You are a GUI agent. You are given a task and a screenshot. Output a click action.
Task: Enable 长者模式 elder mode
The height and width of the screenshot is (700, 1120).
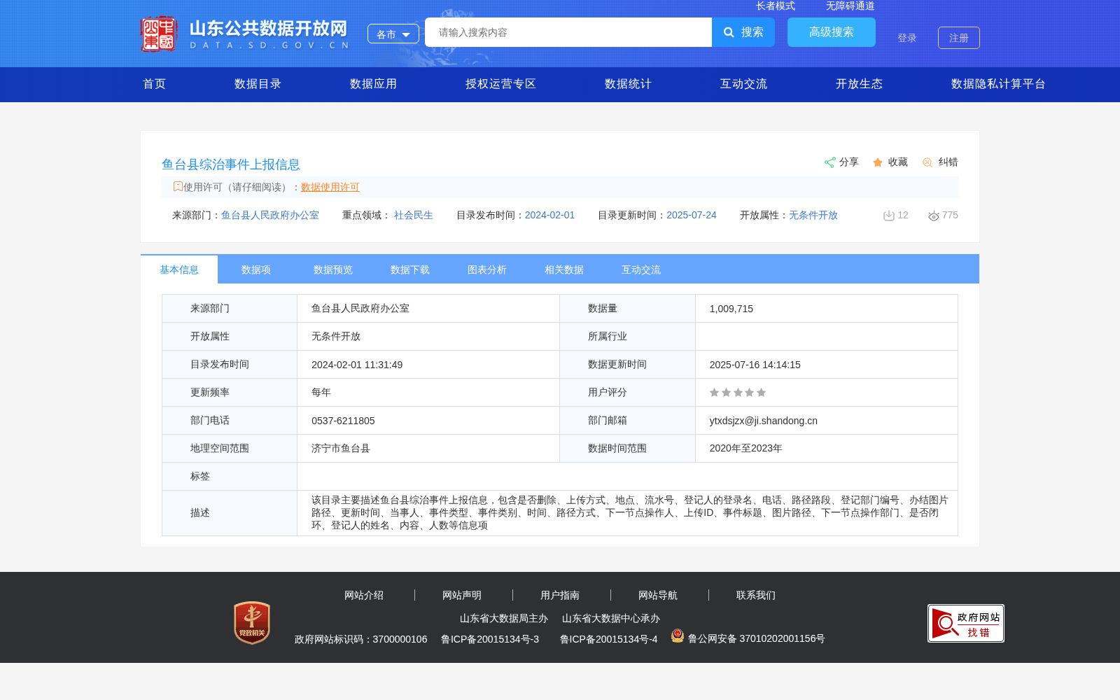coord(776,6)
